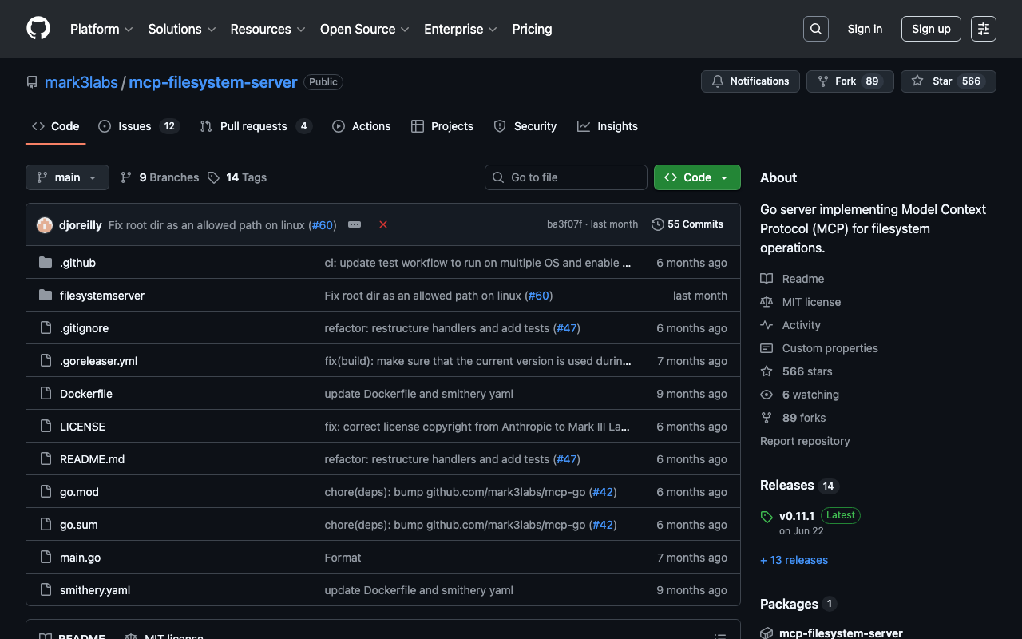Screen dimensions: 1022x639
Task: Click the appearance settings icon in header
Action: (x=983, y=29)
